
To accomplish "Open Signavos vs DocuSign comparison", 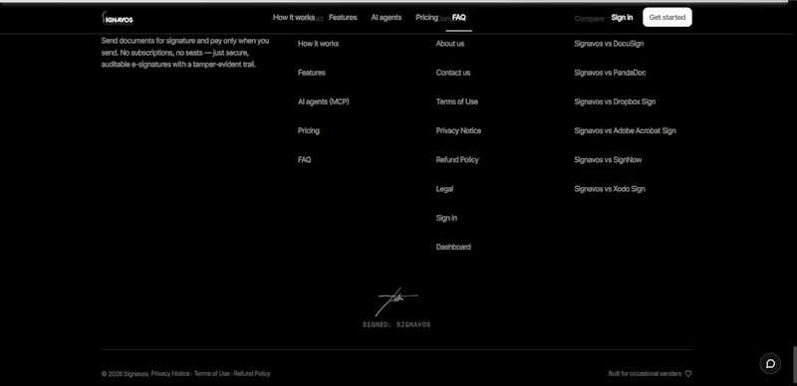I will click(x=609, y=44).
